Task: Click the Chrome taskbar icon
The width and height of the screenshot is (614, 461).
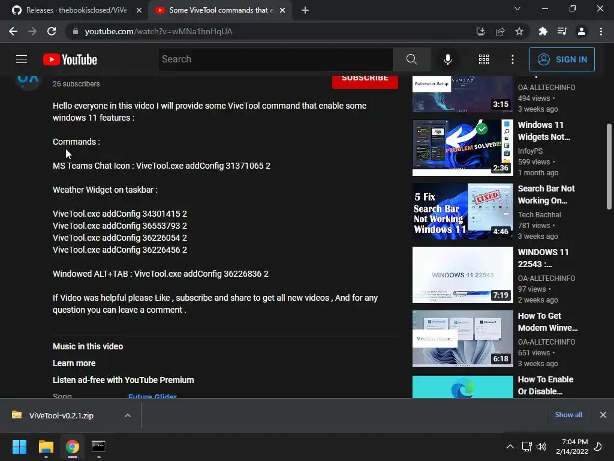Action: [73, 447]
